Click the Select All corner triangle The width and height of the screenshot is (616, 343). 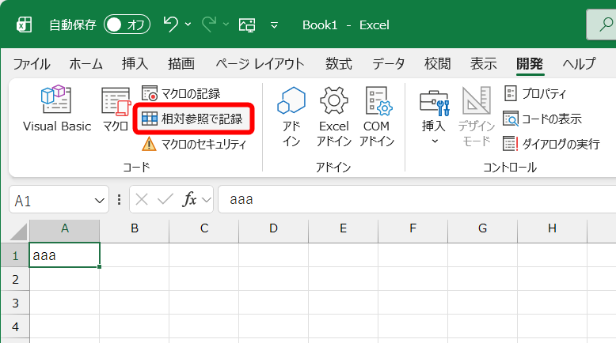pyautogui.click(x=18, y=232)
